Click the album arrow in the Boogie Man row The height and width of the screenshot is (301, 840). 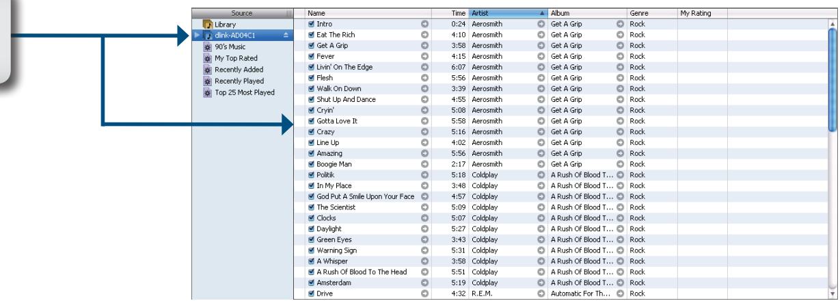621,164
